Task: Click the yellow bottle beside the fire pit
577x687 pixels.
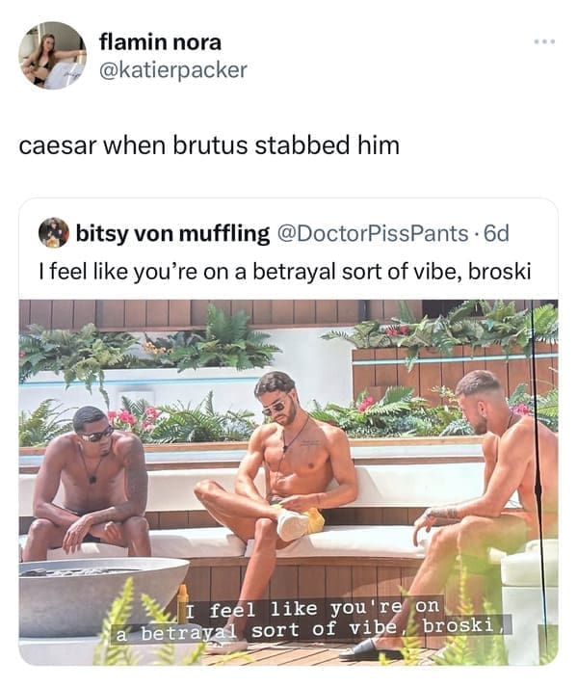Action: tap(183, 603)
